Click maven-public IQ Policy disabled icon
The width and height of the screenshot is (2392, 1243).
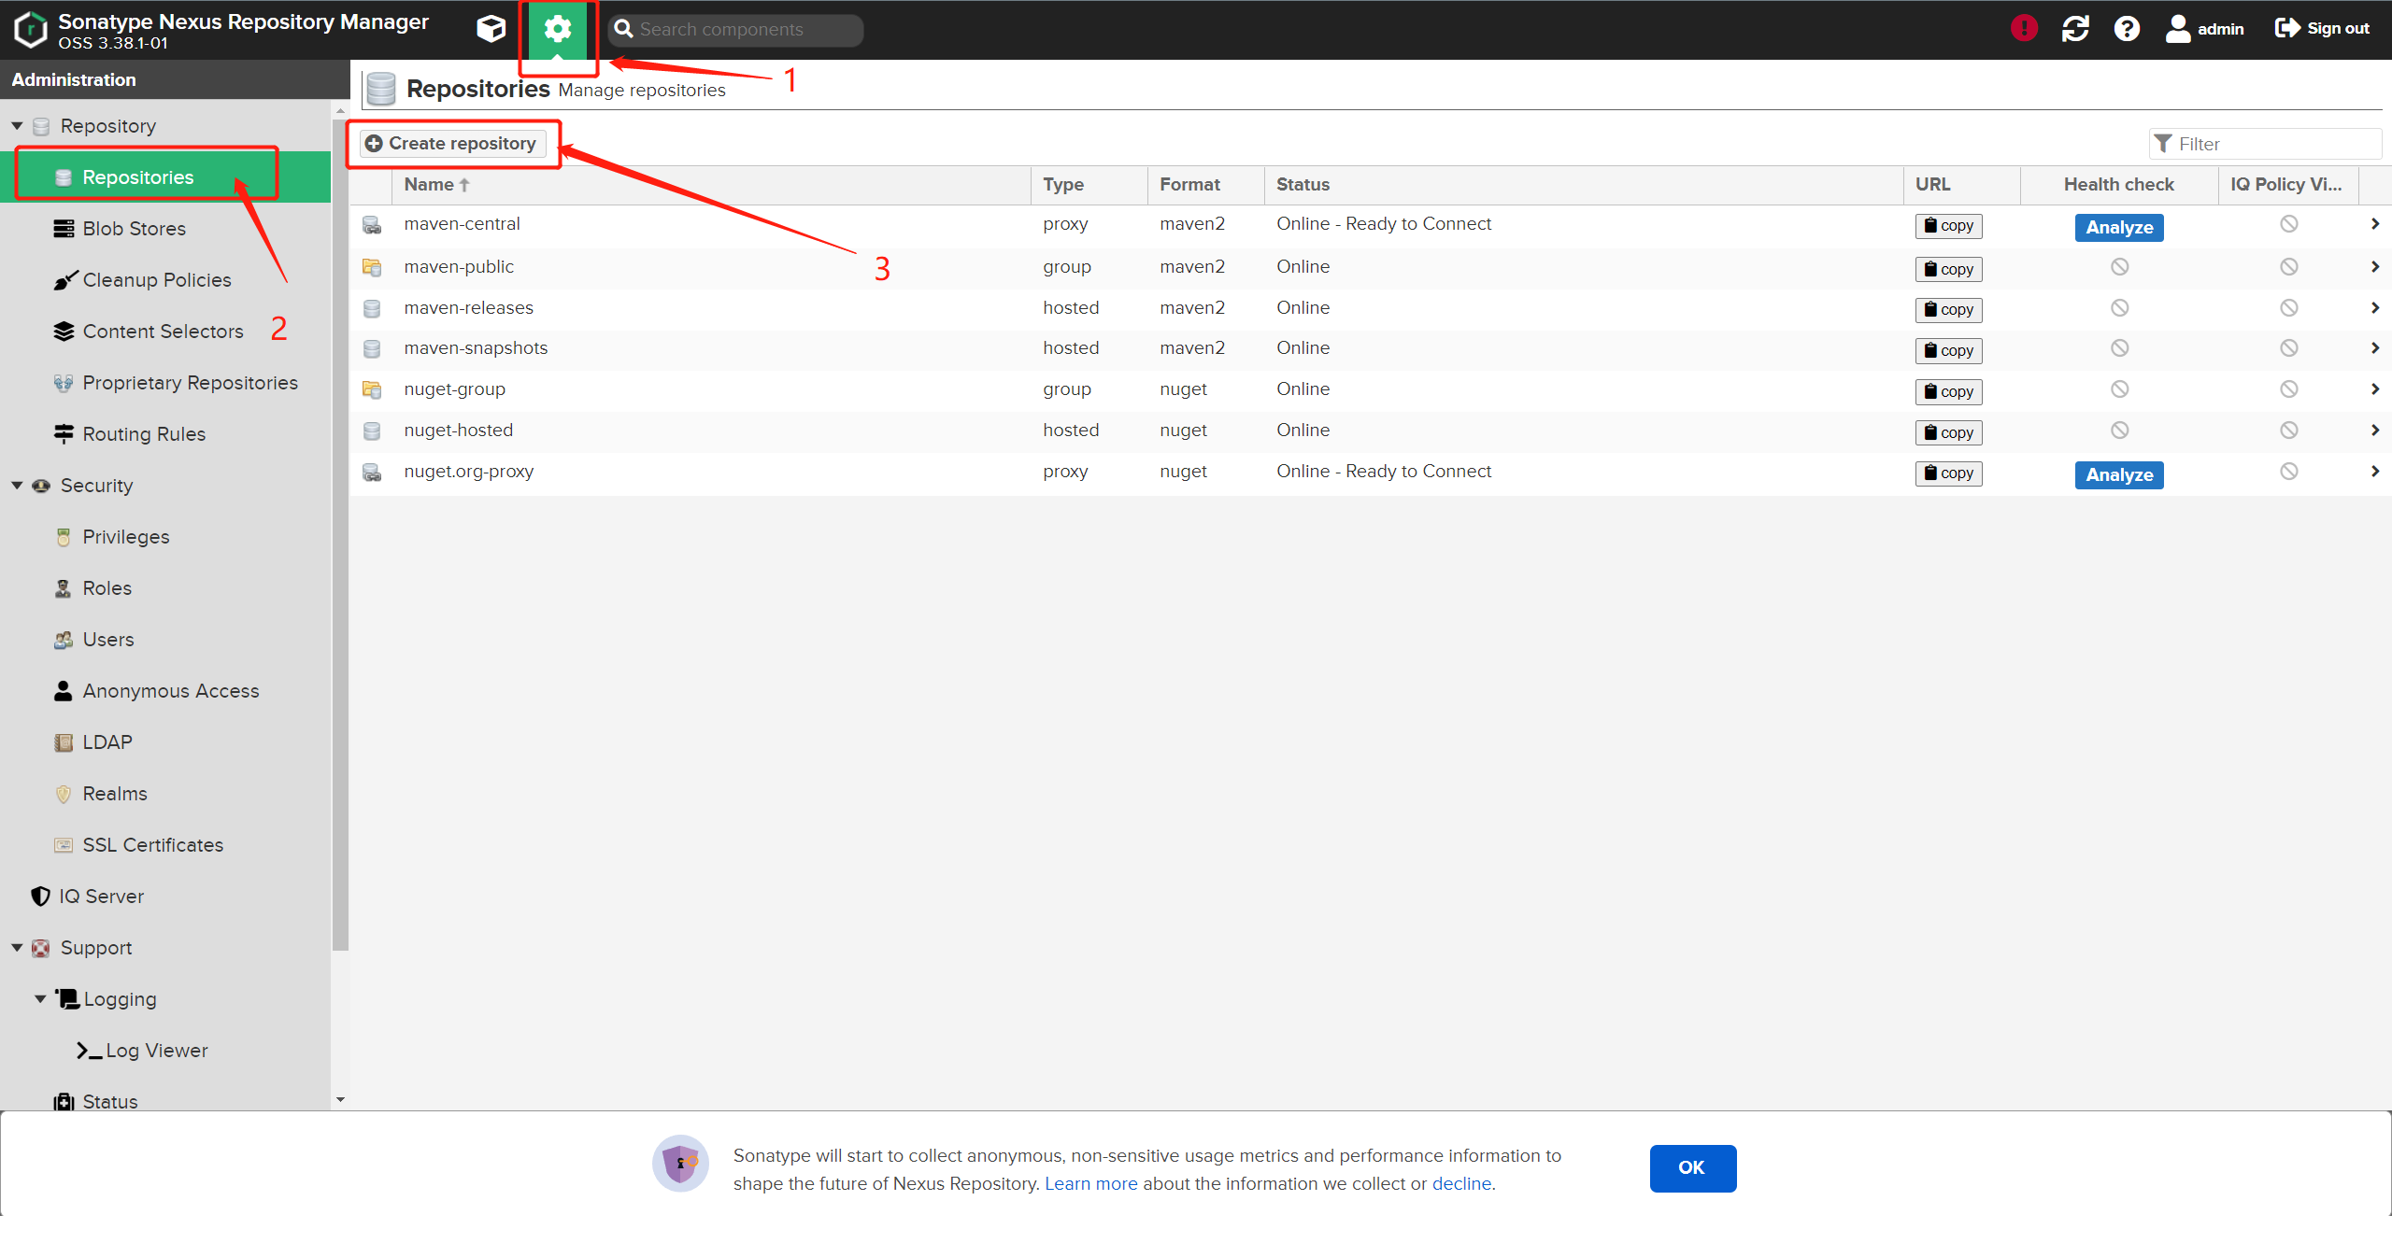click(x=2288, y=267)
